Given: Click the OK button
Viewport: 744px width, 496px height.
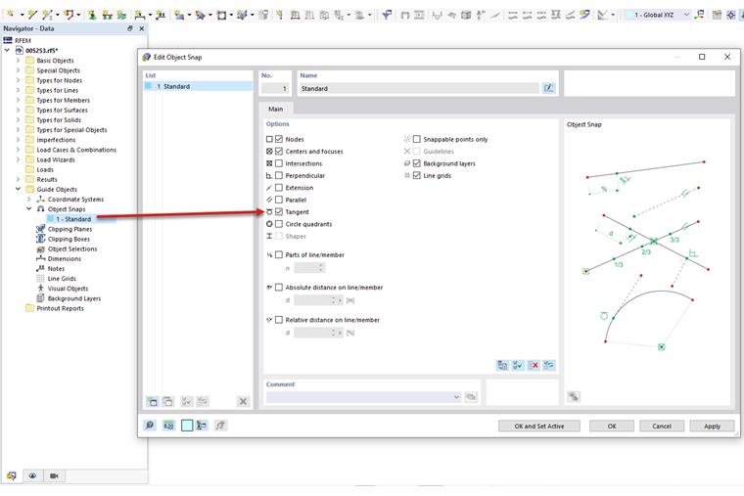Looking at the screenshot, I should click(612, 426).
